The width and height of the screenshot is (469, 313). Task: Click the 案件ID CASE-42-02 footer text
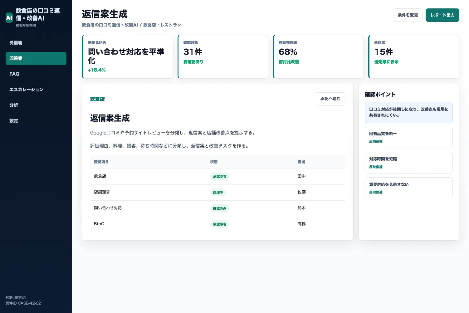[x=23, y=303]
